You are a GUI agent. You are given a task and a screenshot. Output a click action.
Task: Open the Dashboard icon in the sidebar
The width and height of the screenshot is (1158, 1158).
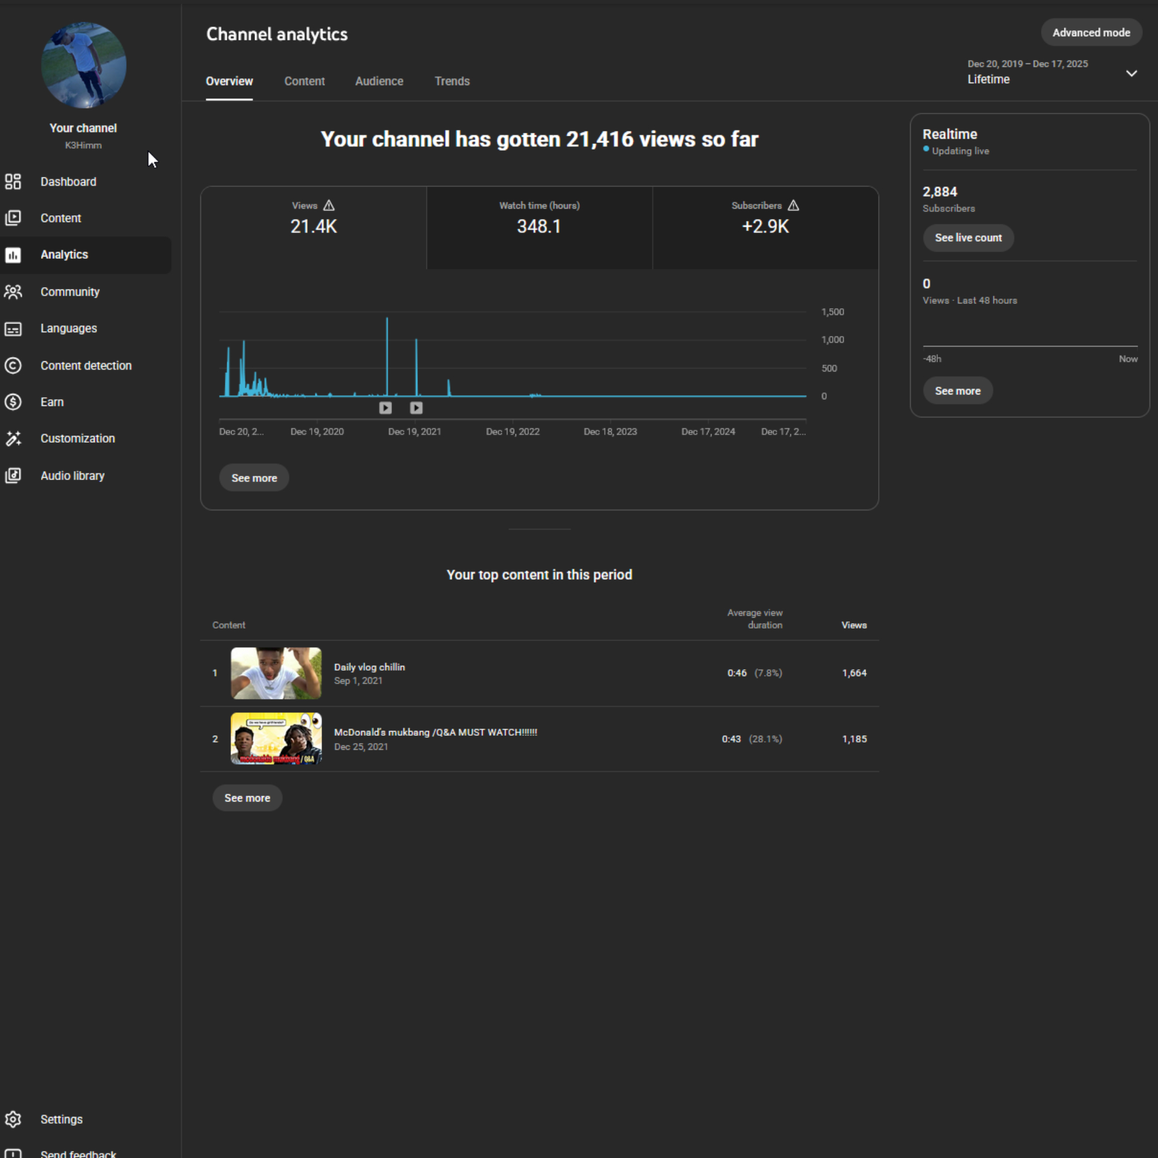coord(13,182)
